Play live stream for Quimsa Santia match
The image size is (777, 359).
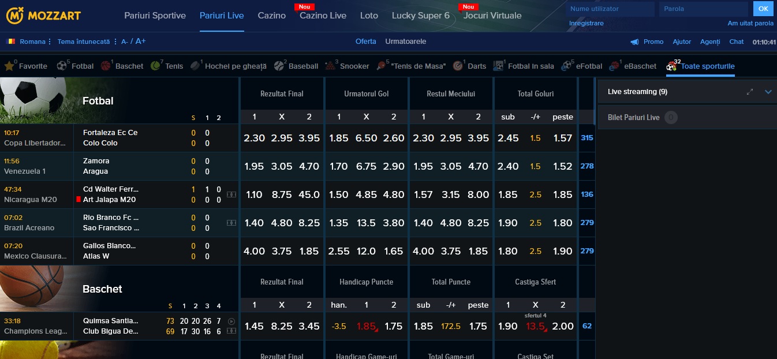pyautogui.click(x=231, y=321)
